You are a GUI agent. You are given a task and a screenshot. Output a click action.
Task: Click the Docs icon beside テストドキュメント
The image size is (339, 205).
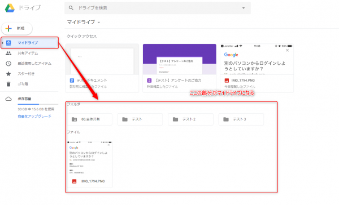point(72,81)
